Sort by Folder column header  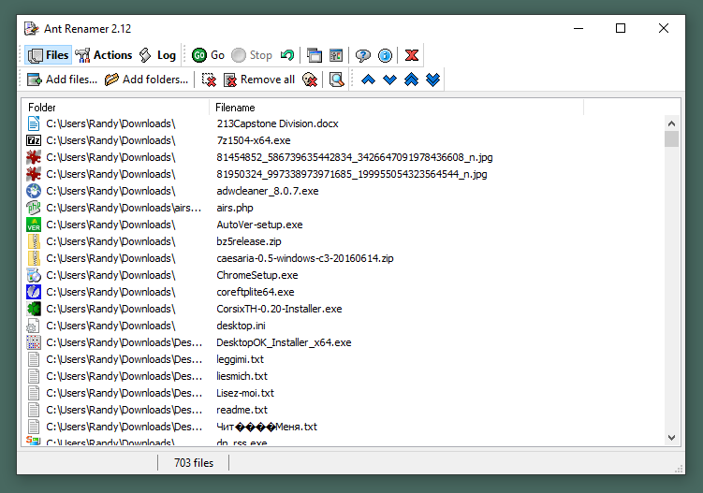click(x=115, y=108)
